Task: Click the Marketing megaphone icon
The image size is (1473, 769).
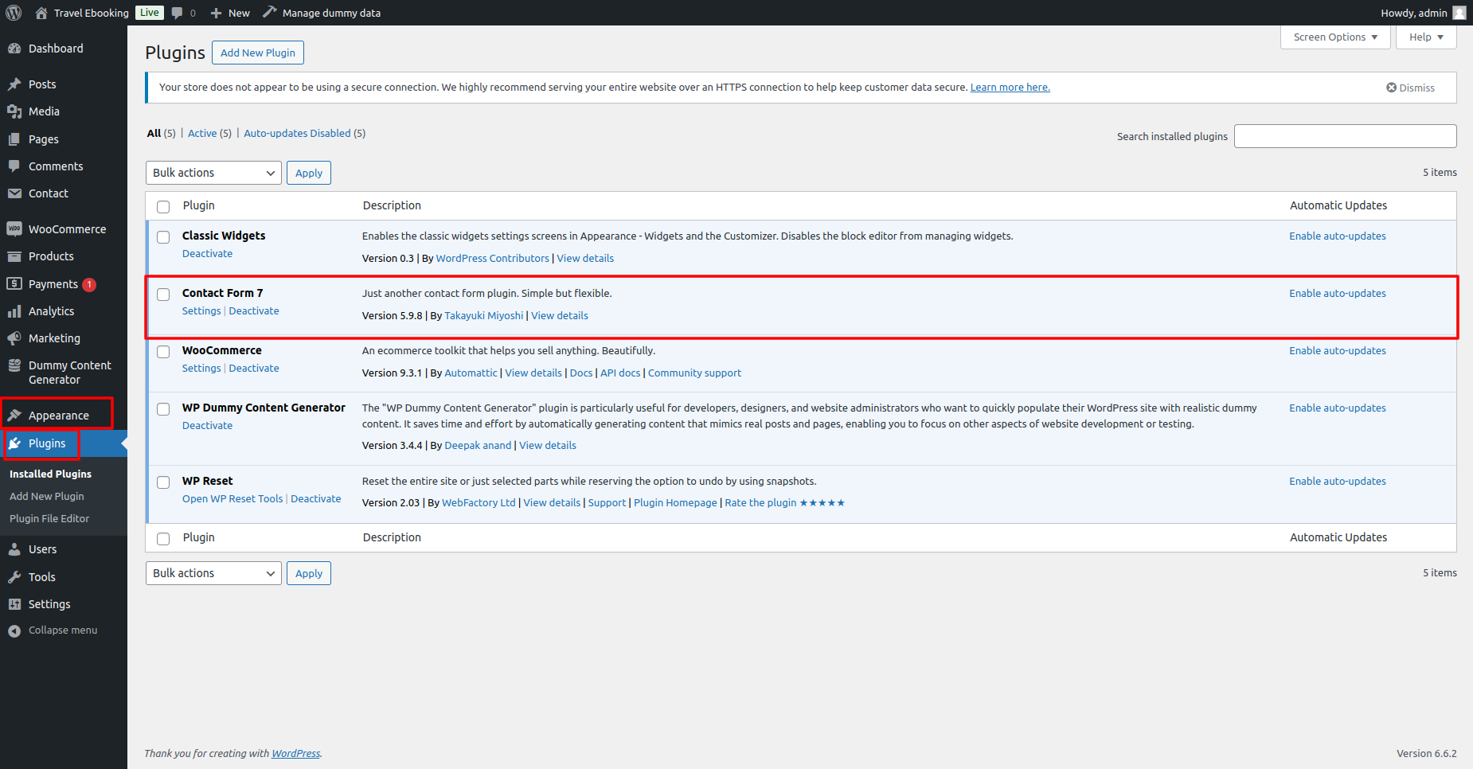Action: [x=14, y=338]
